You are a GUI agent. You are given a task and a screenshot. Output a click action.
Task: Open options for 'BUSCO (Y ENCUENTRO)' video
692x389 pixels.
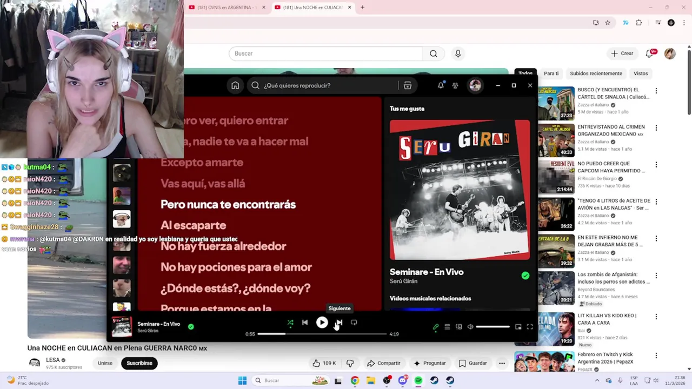point(656,91)
